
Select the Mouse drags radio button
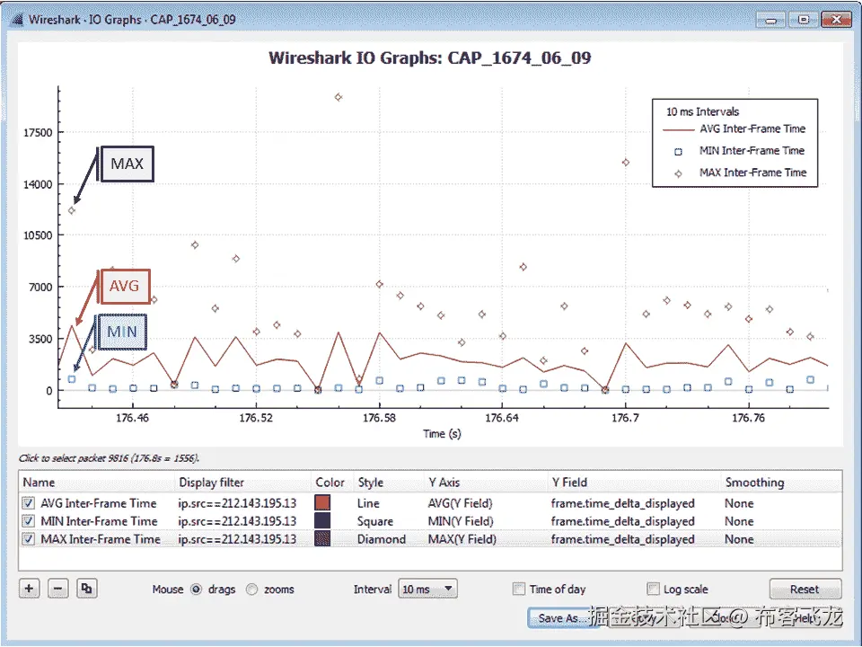click(x=197, y=589)
